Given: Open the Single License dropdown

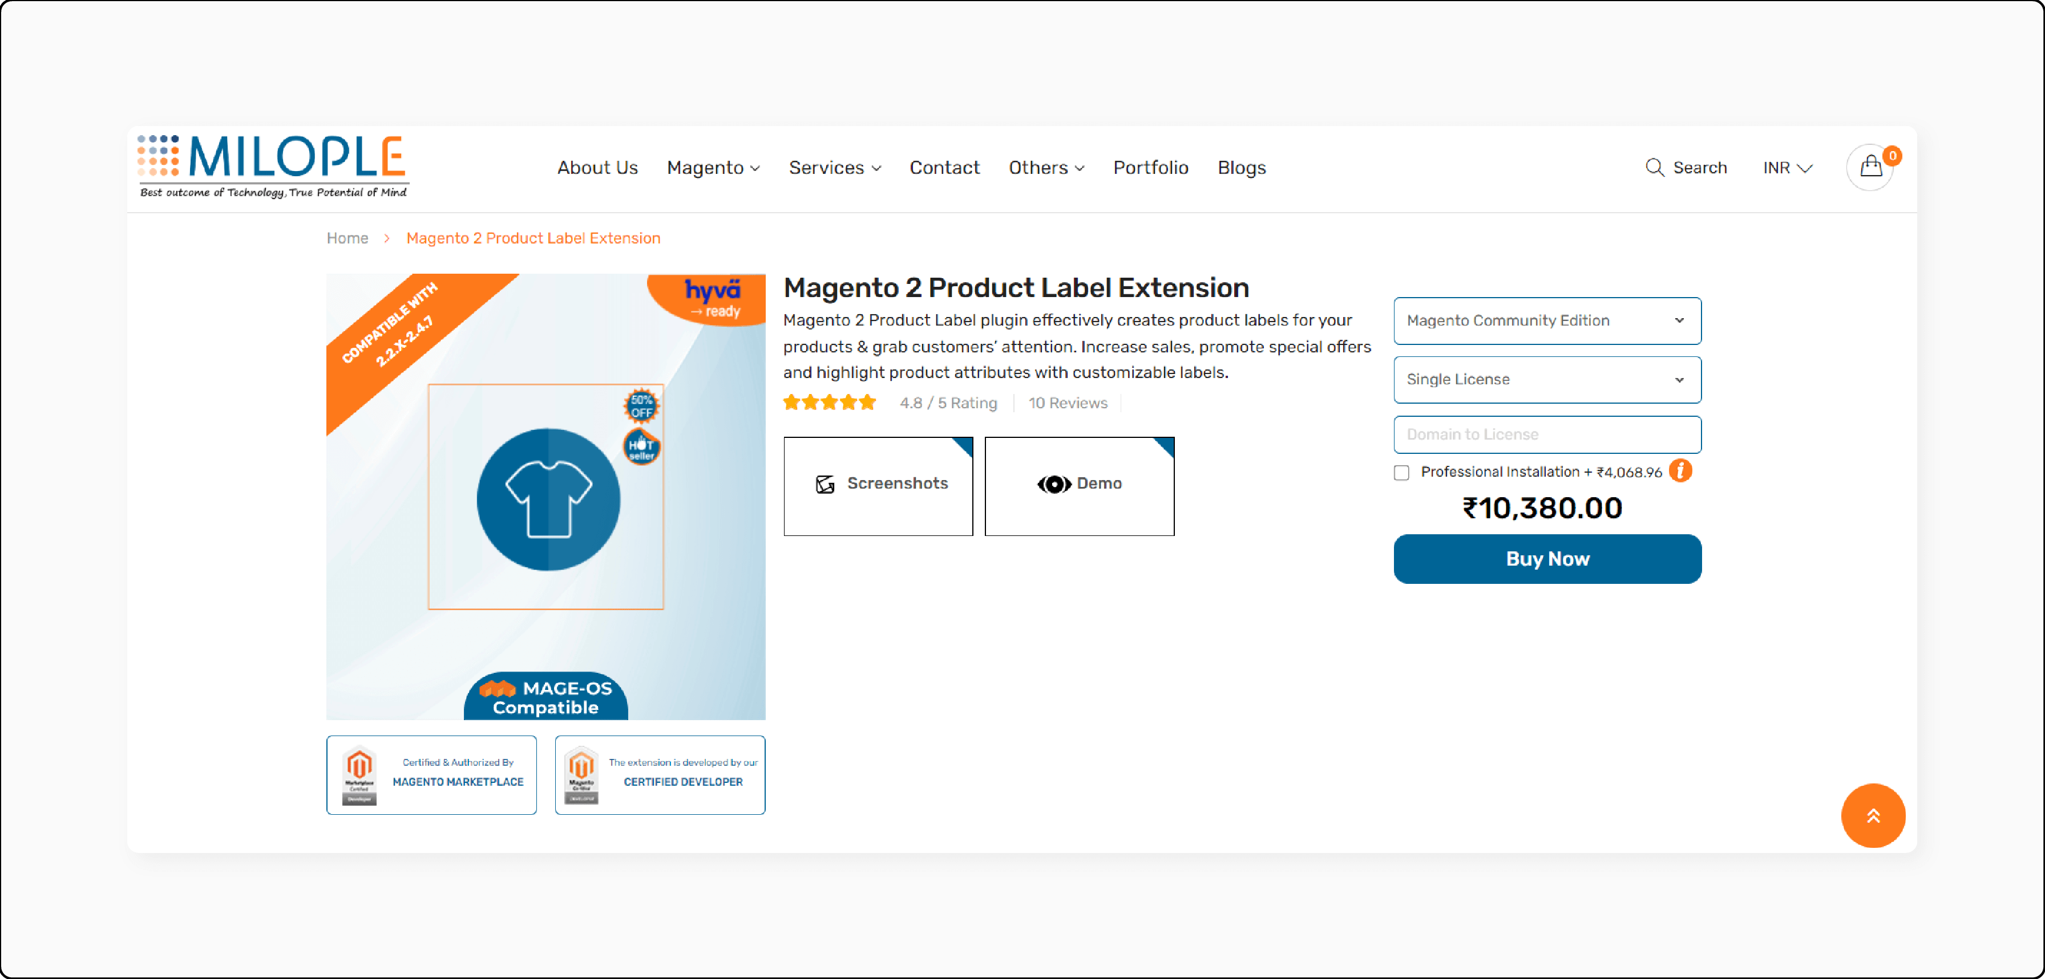Looking at the screenshot, I should (1547, 379).
